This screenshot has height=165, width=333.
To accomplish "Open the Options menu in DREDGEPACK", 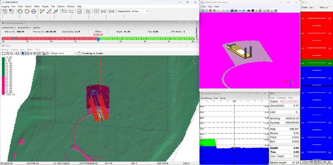I will (61, 6).
